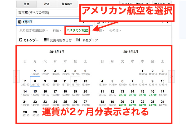Viewport: 186px width, 124px height.
Task: Select the 複数都市 multi-city tab
Action: point(67,4)
